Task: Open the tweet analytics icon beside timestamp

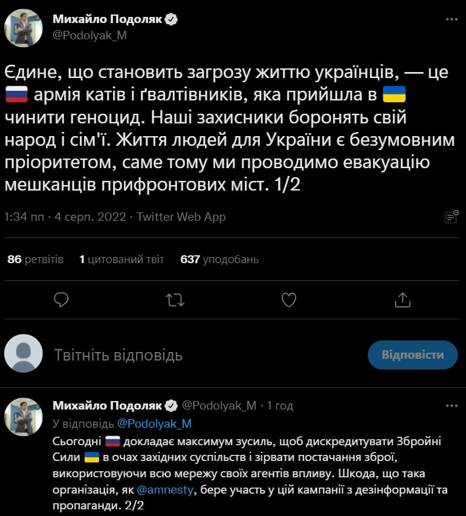Action: click(451, 217)
